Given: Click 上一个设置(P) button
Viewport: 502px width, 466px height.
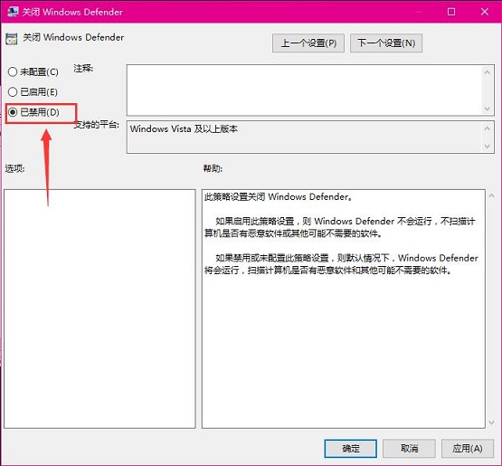Looking at the screenshot, I should click(x=308, y=43).
